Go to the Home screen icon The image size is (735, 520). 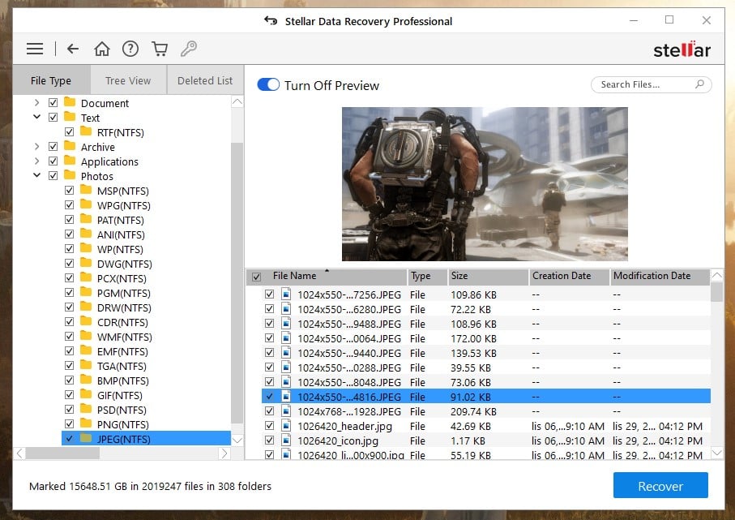(102, 49)
